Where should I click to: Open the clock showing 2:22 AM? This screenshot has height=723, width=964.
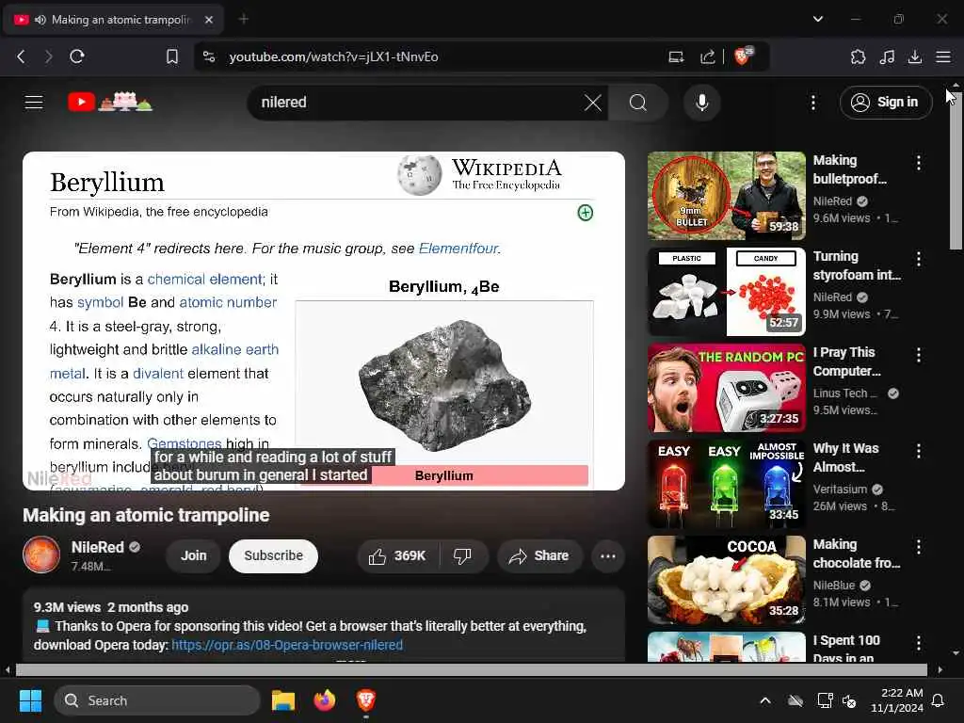click(x=897, y=700)
